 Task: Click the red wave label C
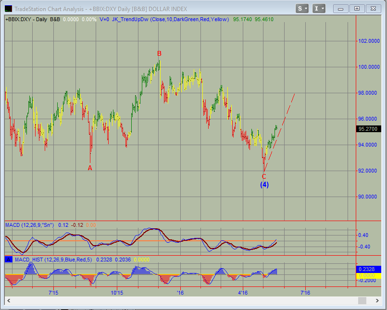click(x=264, y=176)
